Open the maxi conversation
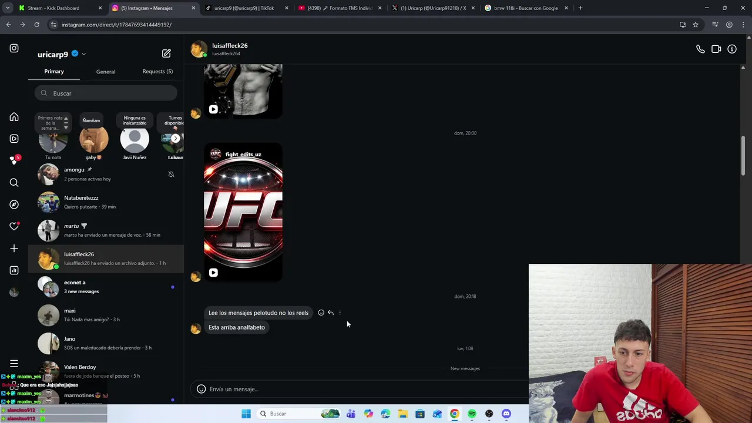 pos(106,315)
